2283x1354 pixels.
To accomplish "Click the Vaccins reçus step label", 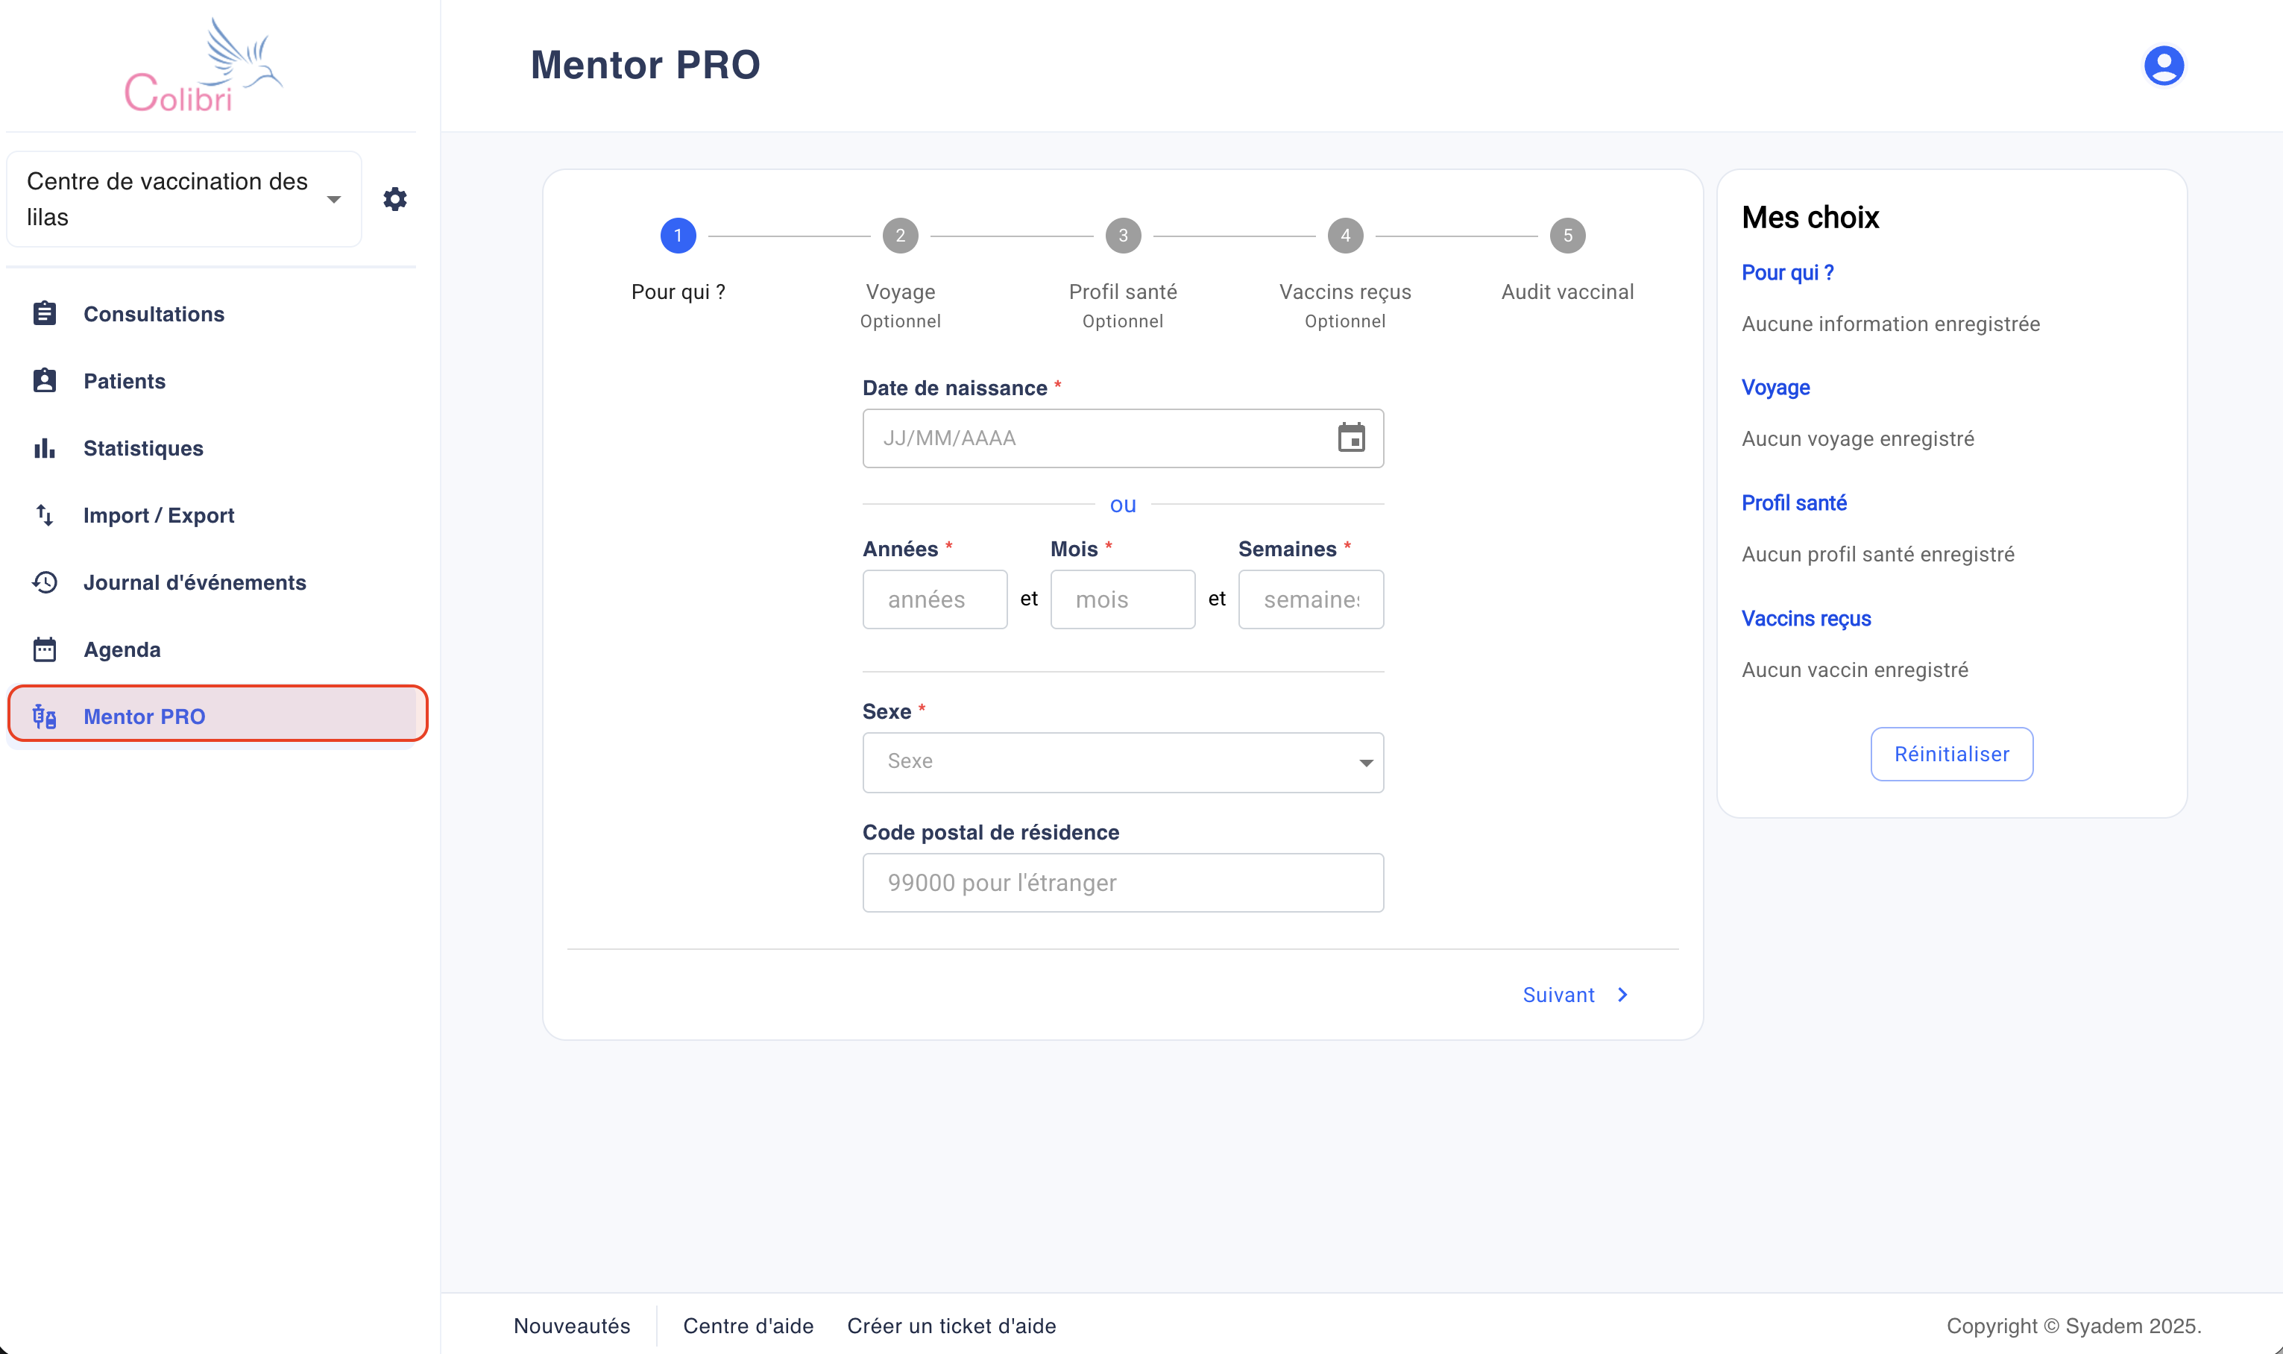I will coord(1345,292).
